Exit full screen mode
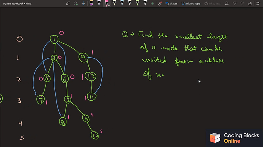The height and width of the screenshot is (147, 263). click(x=258, y=3)
